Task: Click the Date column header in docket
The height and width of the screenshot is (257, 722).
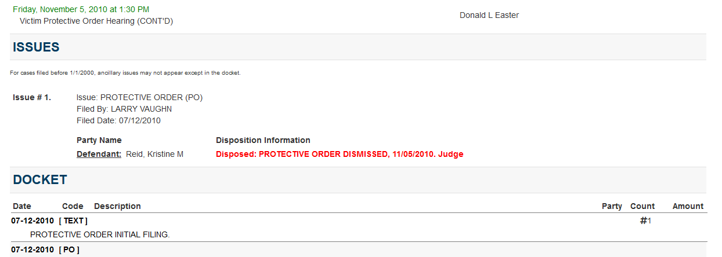Action: coord(21,206)
